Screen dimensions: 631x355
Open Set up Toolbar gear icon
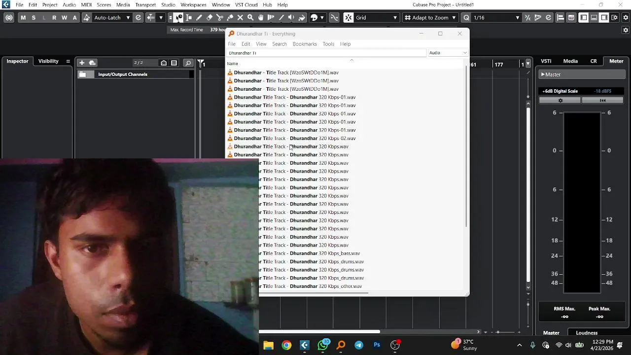[625, 17]
